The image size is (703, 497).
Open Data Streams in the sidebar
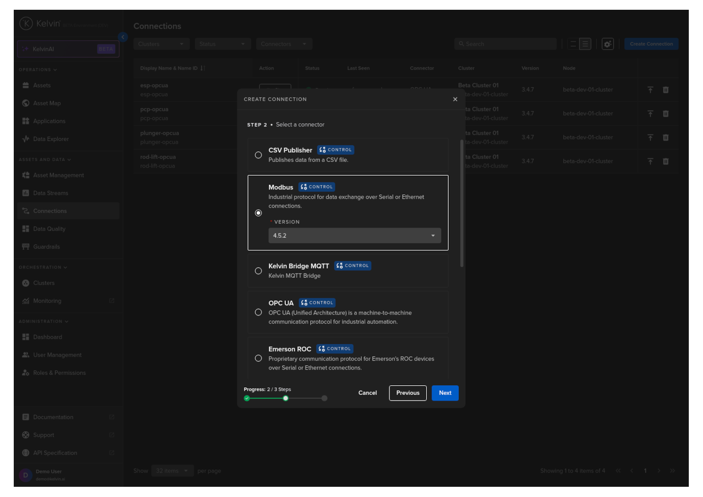coord(51,193)
